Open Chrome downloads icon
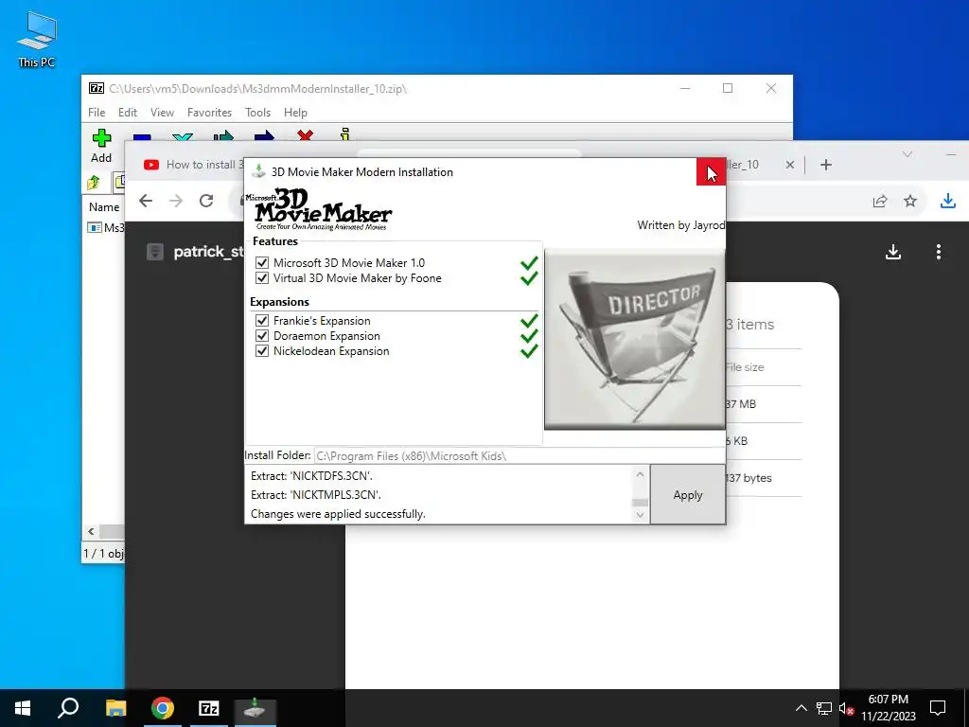The height and width of the screenshot is (727, 969). [x=948, y=201]
